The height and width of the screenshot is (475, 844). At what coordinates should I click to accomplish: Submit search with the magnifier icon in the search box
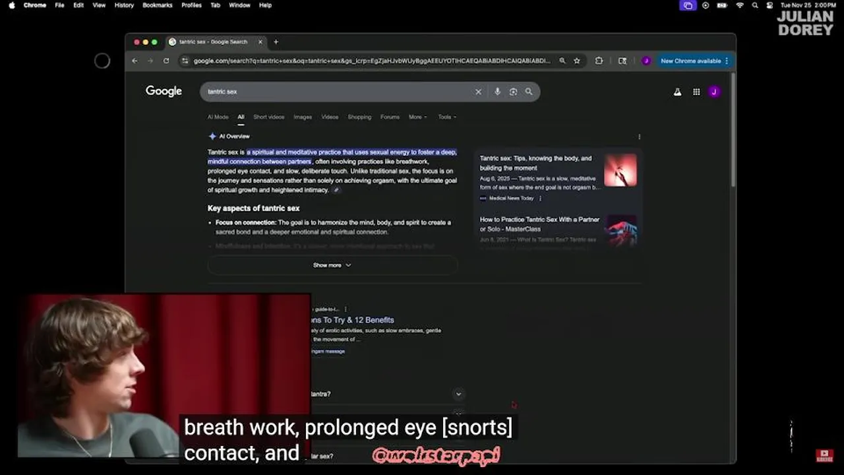(x=529, y=92)
